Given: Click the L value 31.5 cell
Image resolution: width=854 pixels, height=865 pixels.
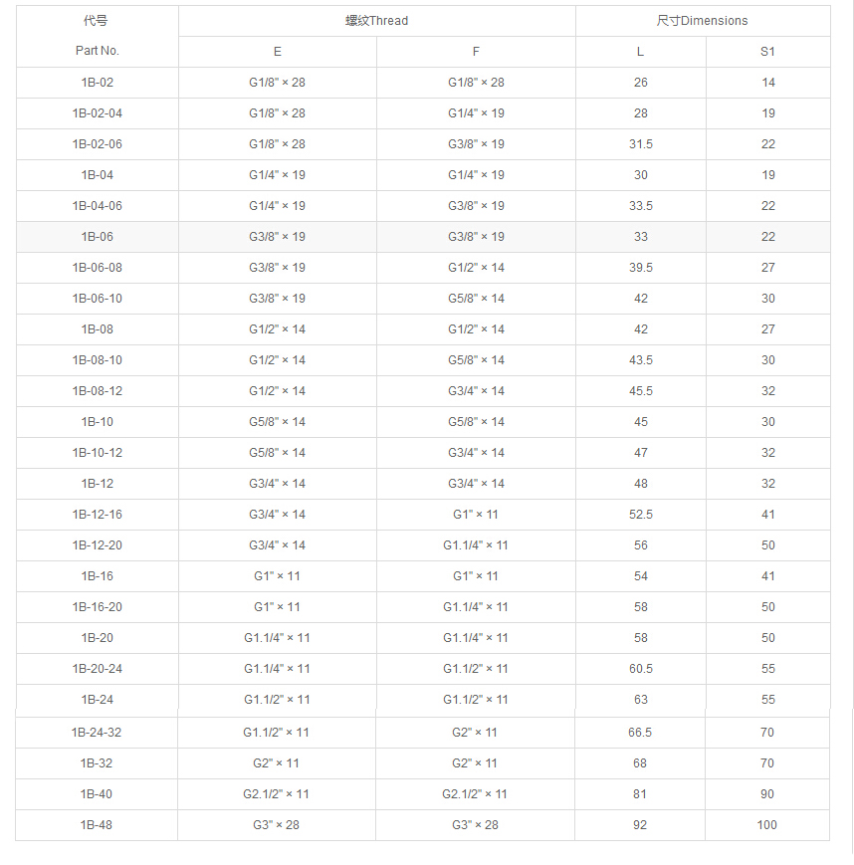Looking at the screenshot, I should tap(640, 144).
